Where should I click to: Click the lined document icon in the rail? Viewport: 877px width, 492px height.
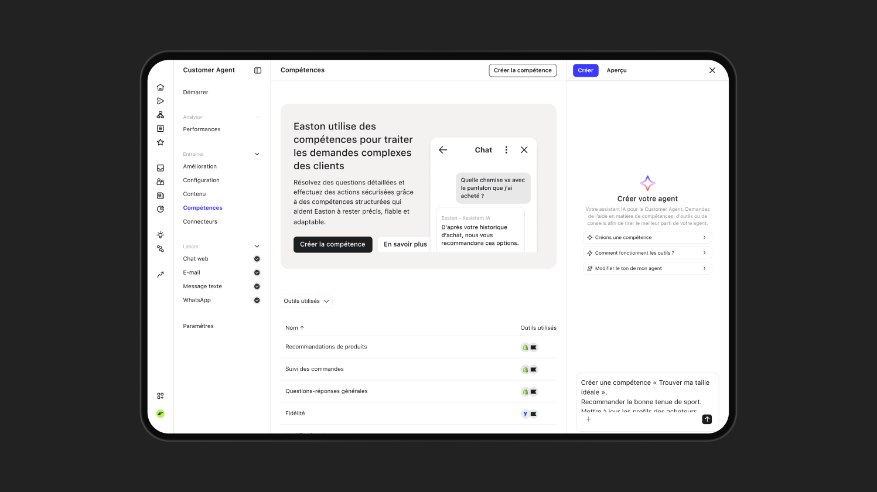(x=161, y=128)
